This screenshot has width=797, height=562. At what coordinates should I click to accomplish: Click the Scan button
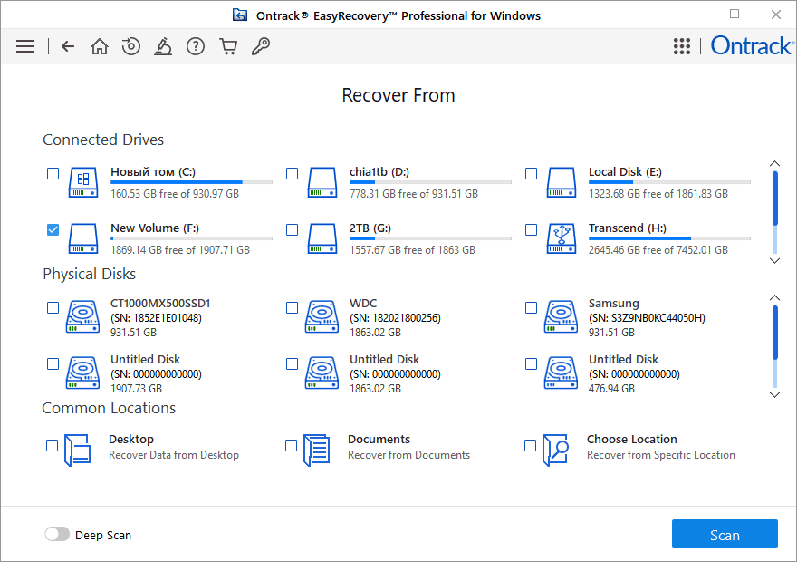tap(725, 535)
